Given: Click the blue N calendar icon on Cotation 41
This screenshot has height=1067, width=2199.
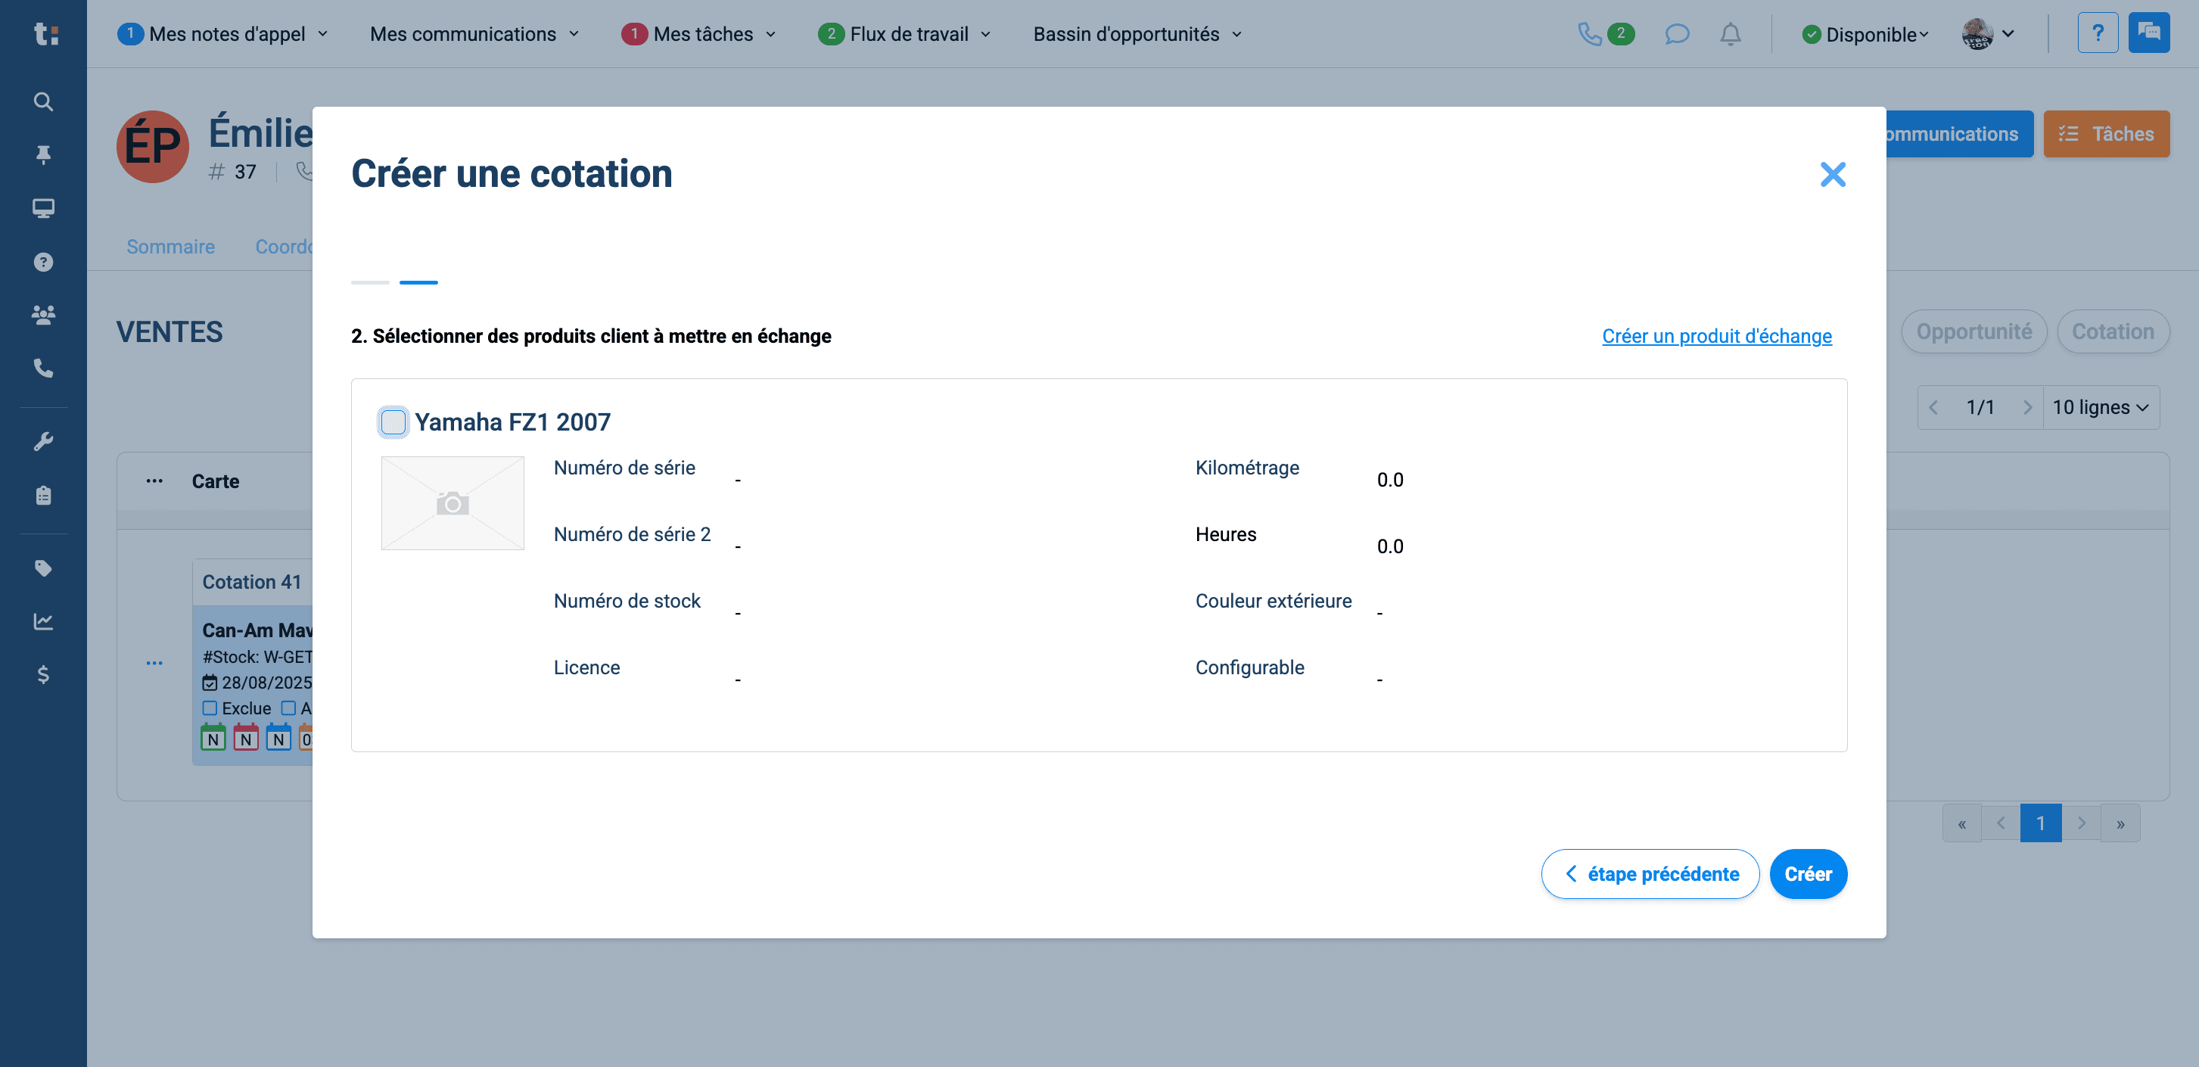Looking at the screenshot, I should click(278, 738).
